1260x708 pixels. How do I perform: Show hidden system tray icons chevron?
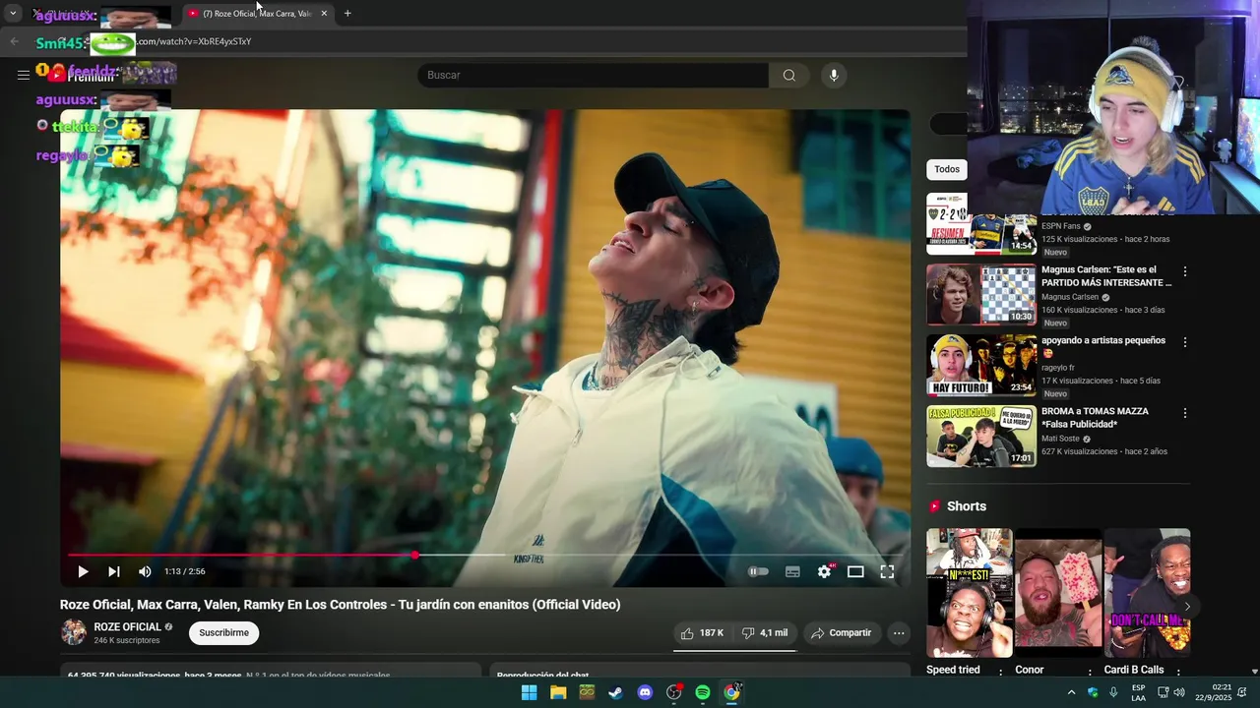click(1071, 692)
